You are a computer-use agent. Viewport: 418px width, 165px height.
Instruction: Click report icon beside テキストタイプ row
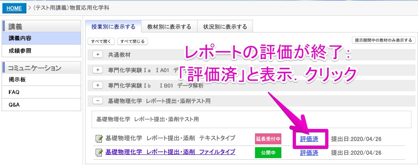(99, 139)
